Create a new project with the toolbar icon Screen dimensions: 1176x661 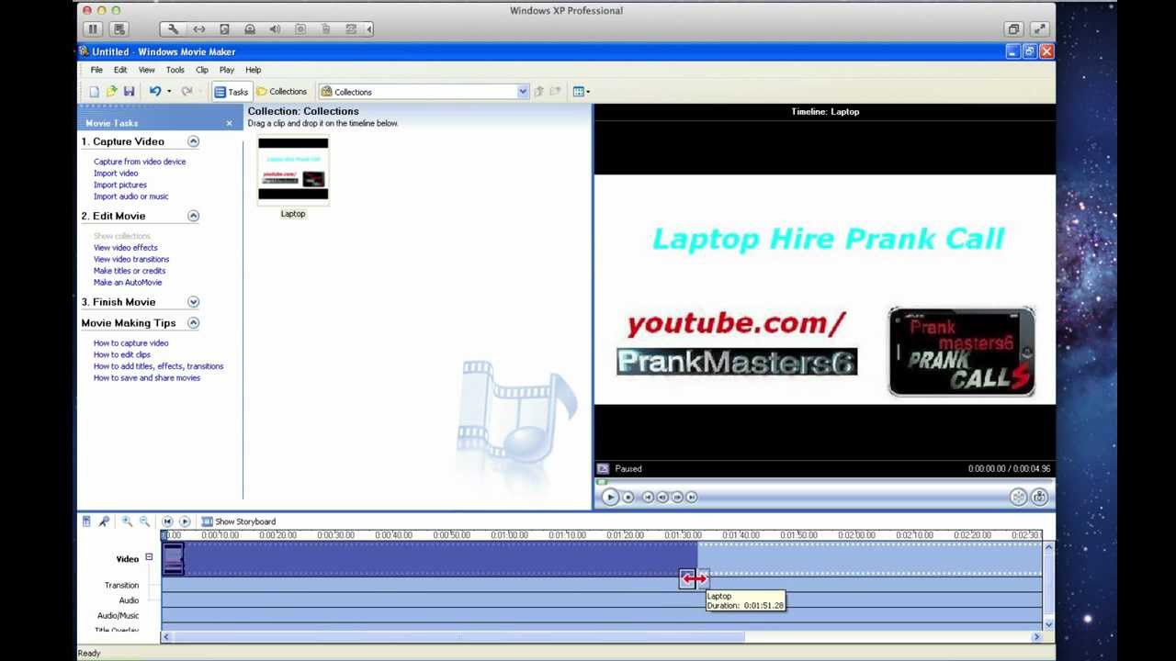94,92
